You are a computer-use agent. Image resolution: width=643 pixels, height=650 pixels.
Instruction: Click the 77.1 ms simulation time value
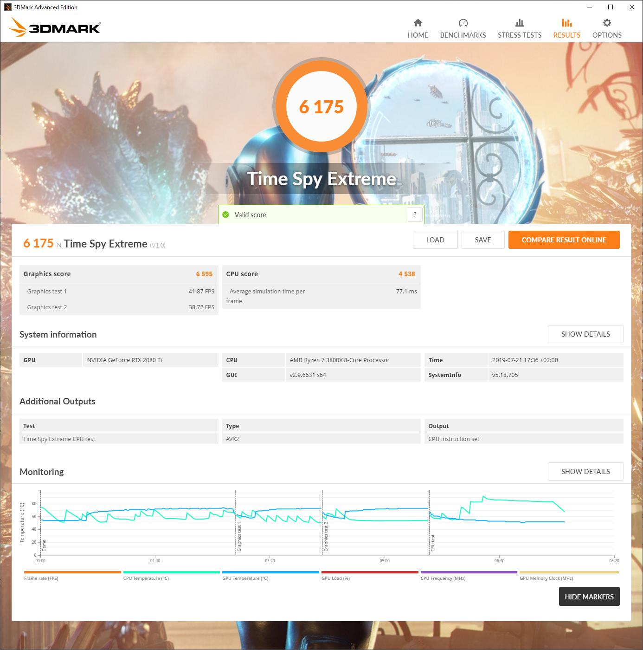pyautogui.click(x=406, y=292)
